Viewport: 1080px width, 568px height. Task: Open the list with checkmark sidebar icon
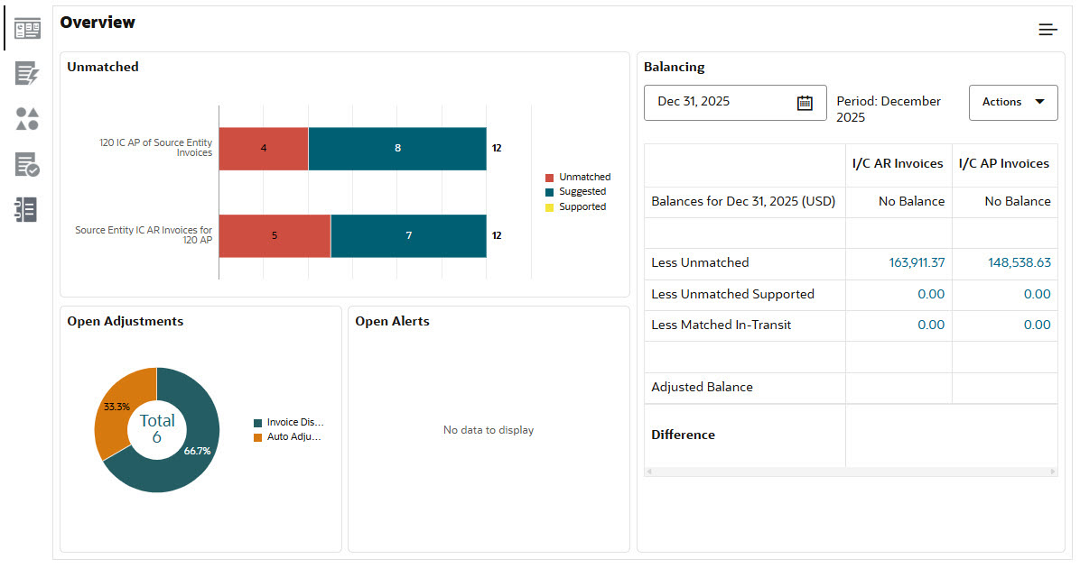(x=27, y=164)
